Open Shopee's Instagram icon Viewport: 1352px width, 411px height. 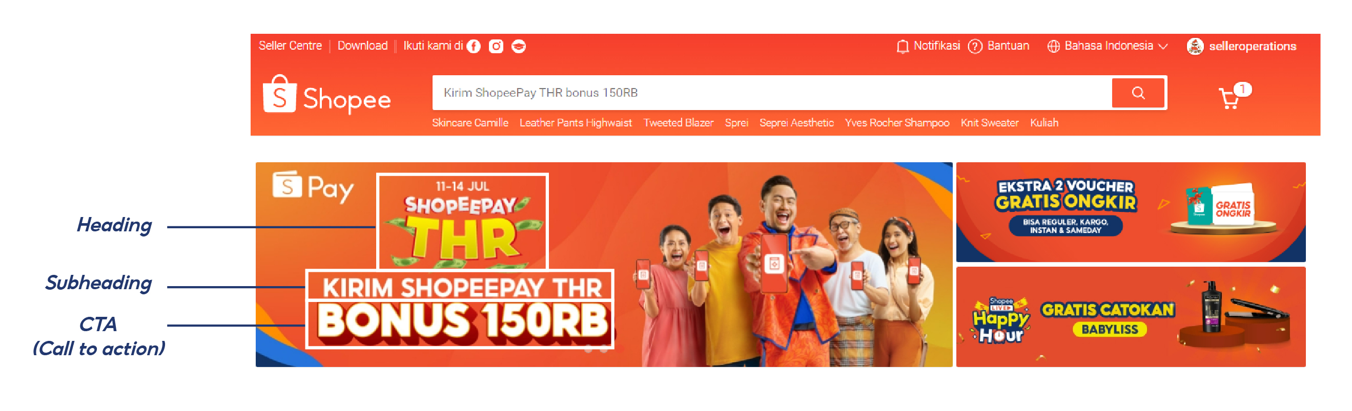[496, 47]
